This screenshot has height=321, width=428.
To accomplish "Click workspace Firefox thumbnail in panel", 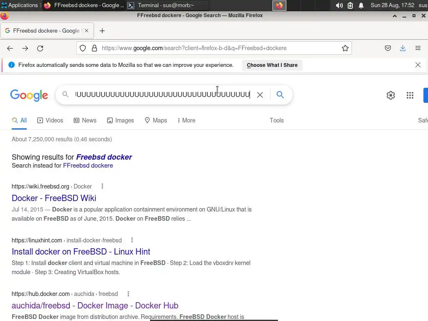I will click(279, 5).
